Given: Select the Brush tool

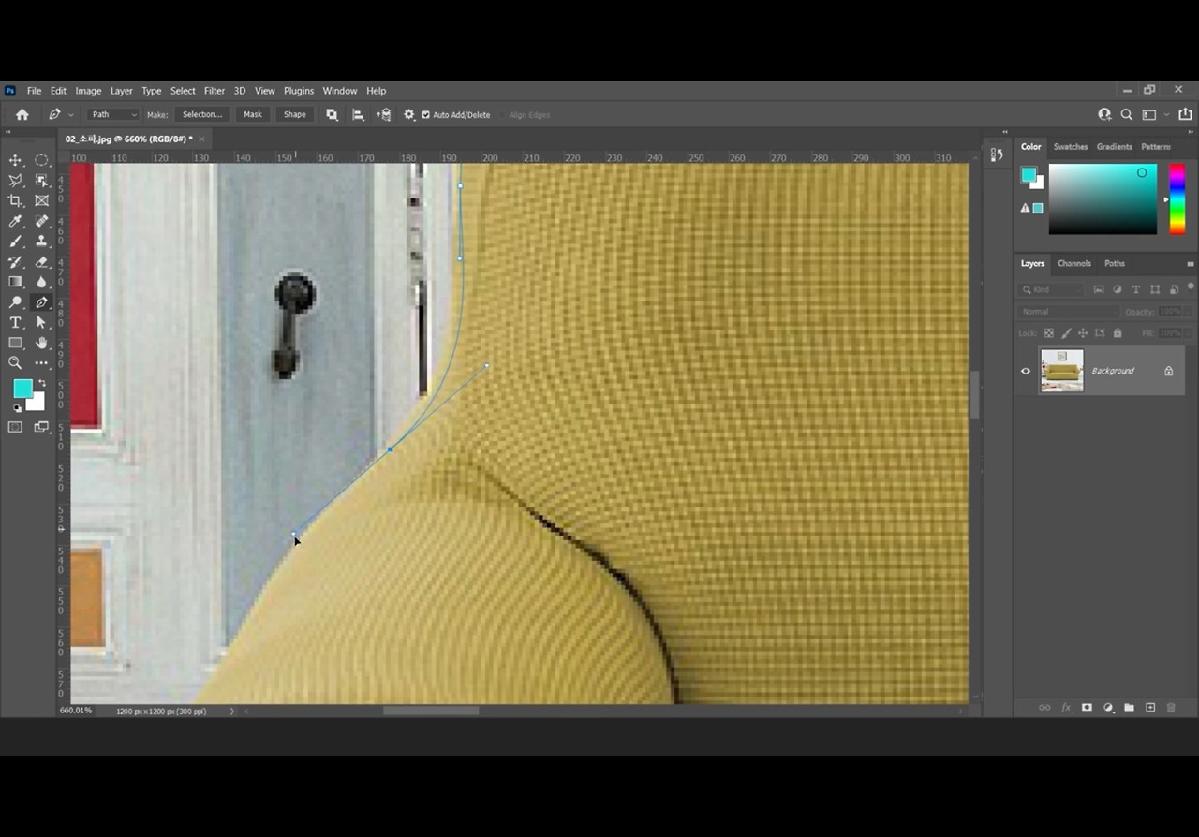Looking at the screenshot, I should click(x=15, y=242).
